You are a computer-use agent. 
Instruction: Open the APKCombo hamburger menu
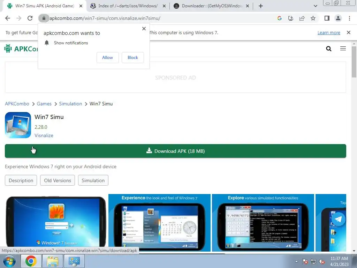pyautogui.click(x=343, y=48)
